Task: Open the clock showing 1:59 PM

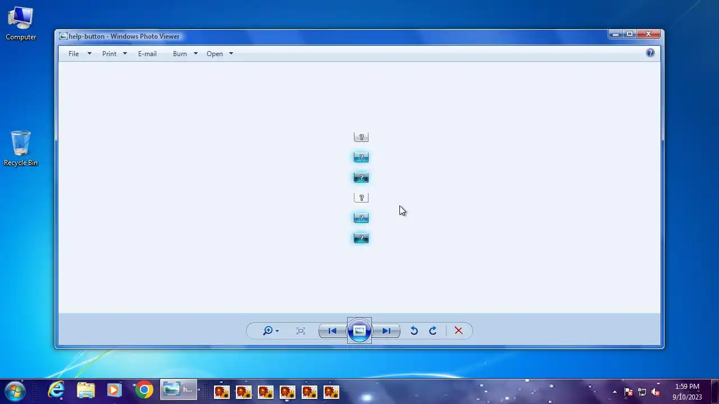Action: point(687,392)
